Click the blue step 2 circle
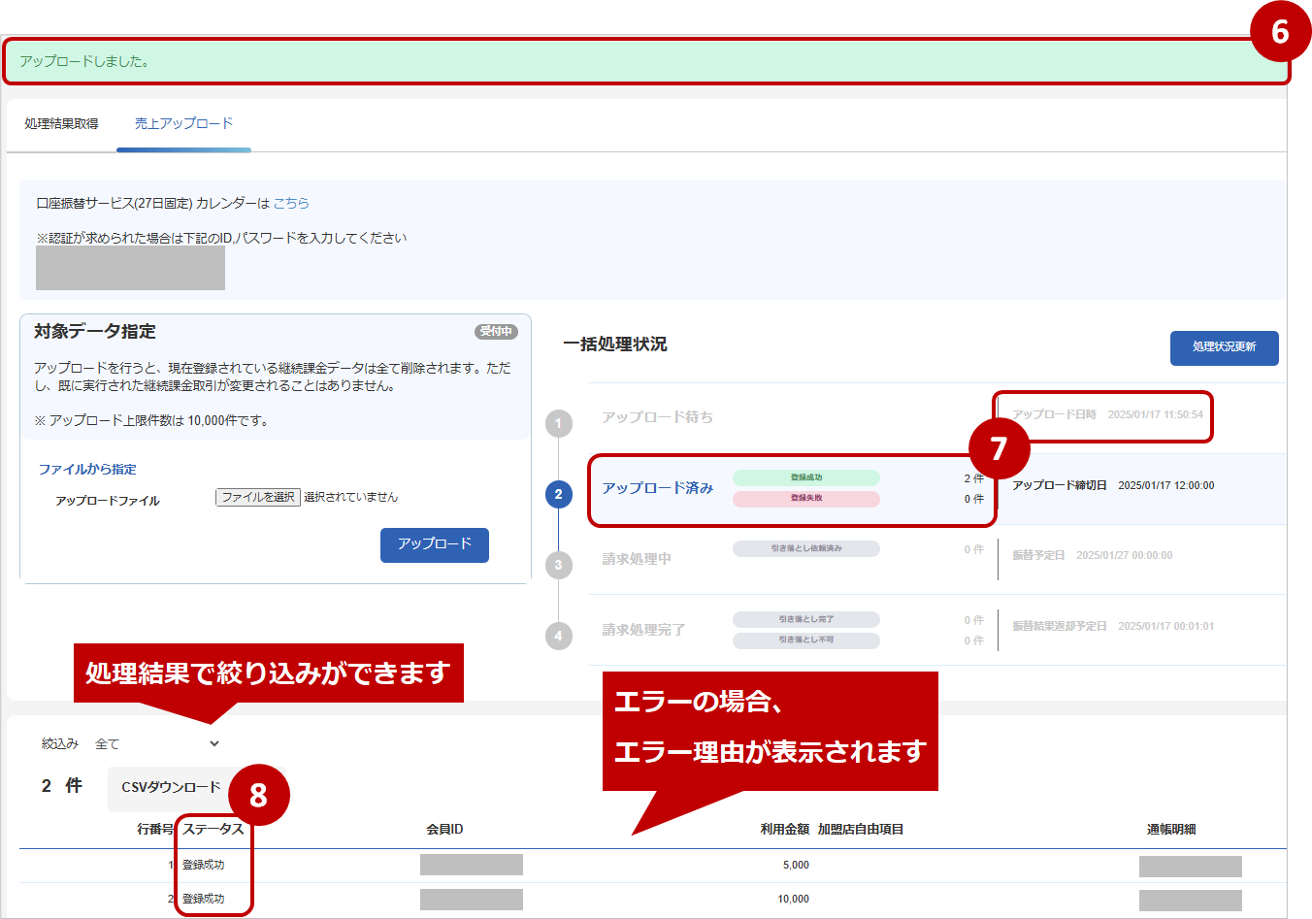 pos(558,494)
